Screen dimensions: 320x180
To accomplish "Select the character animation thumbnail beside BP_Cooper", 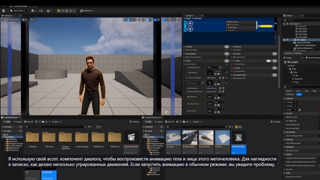I will click(x=209, y=82).
